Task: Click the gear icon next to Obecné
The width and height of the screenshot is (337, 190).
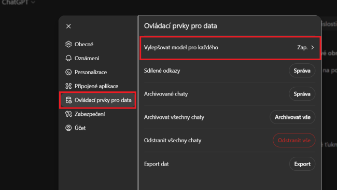Action: [x=68, y=44]
